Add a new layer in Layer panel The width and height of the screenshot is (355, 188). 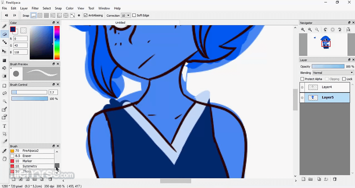pos(303,179)
